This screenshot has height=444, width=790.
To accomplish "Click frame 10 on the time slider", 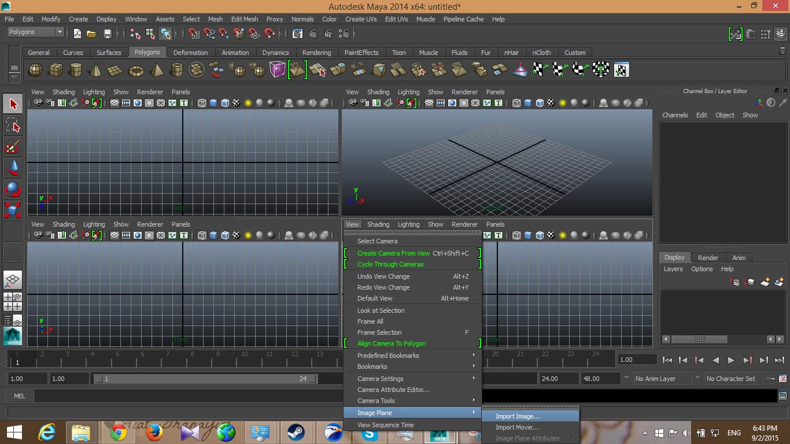I will 245,357.
